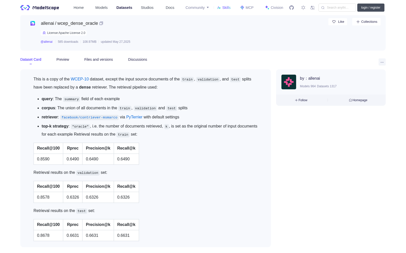
Task: Open the GitHub icon link
Action: click(292, 8)
